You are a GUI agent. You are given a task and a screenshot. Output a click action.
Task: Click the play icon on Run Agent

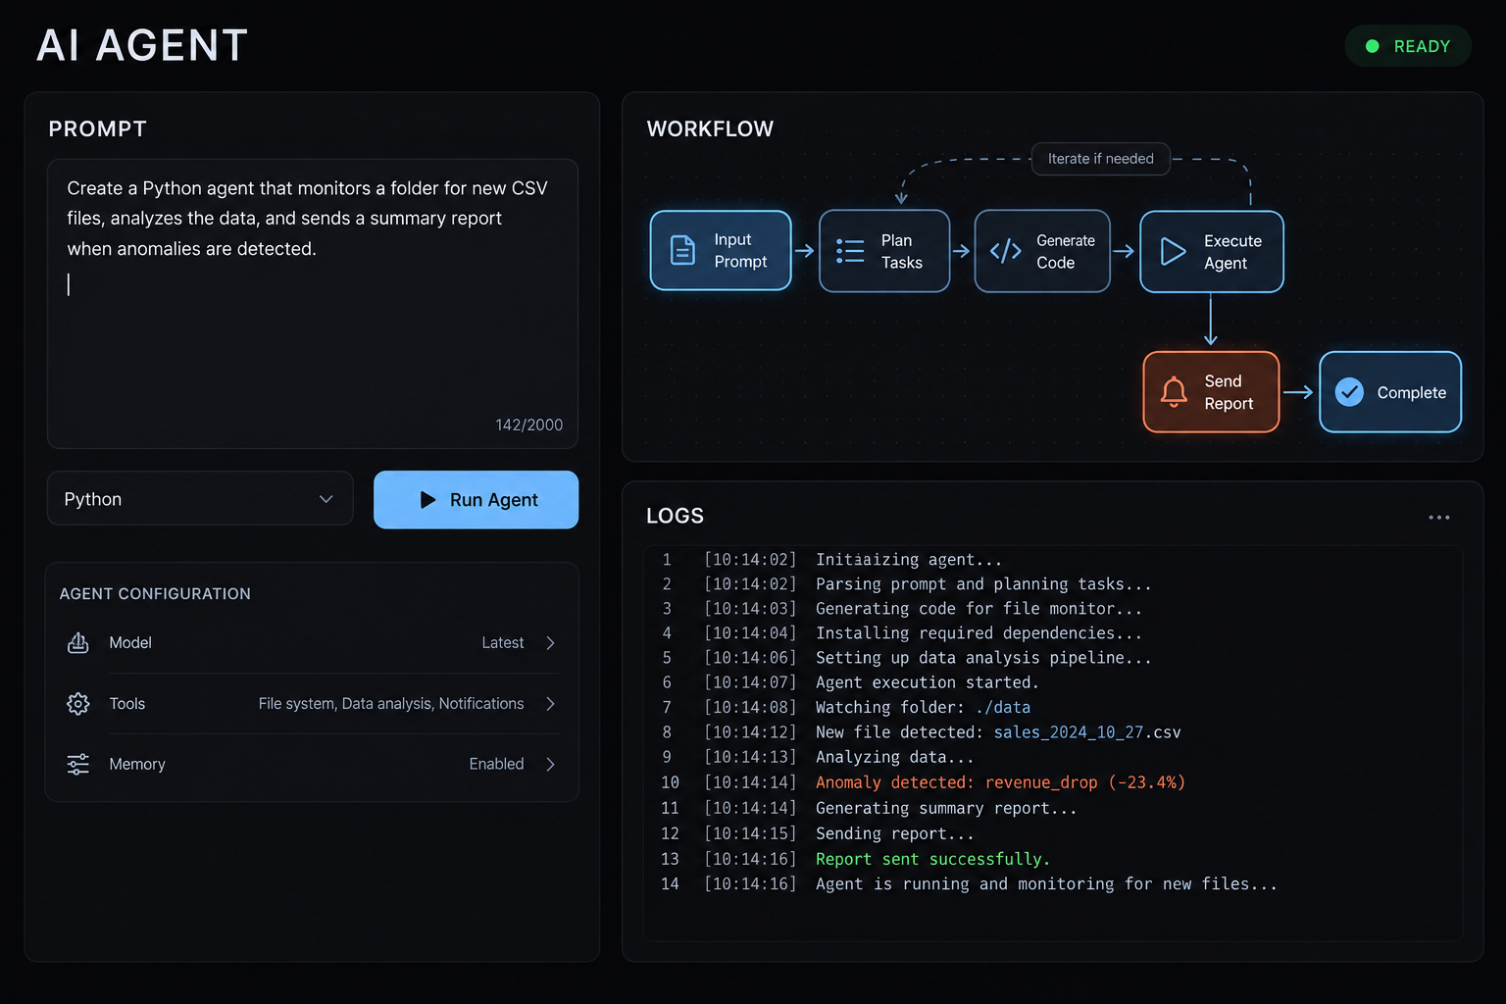tap(427, 500)
